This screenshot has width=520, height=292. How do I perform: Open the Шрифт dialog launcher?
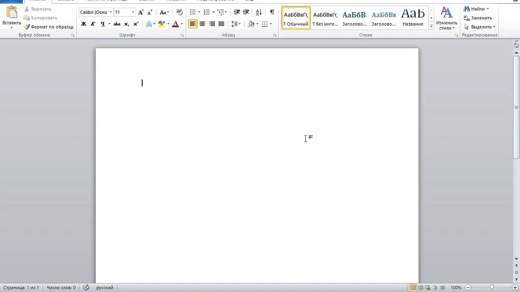pos(182,36)
